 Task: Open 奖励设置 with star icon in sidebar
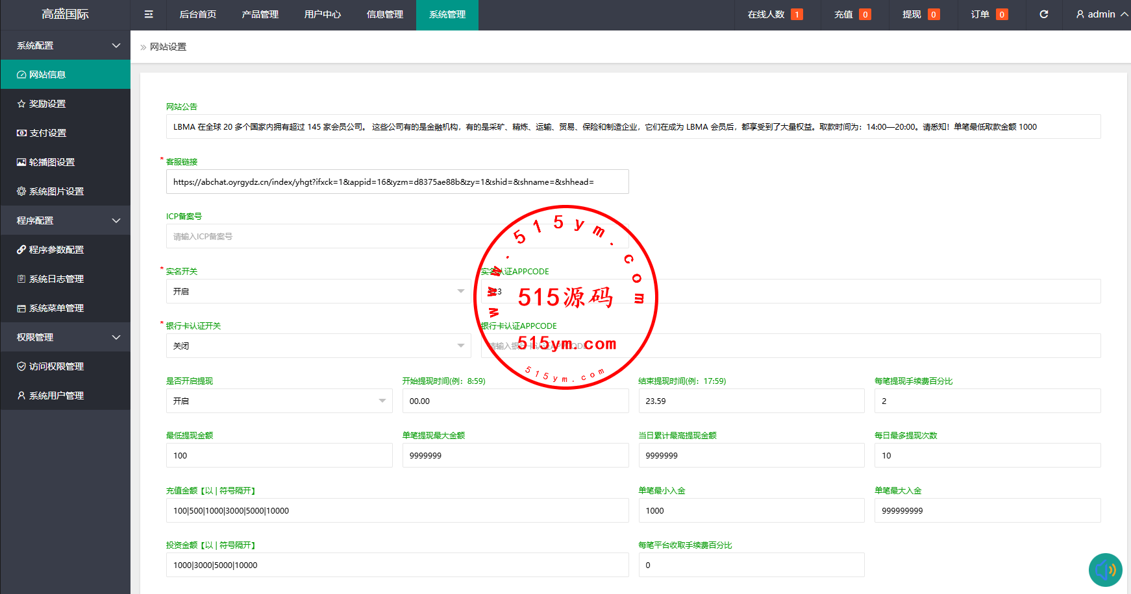coord(47,104)
